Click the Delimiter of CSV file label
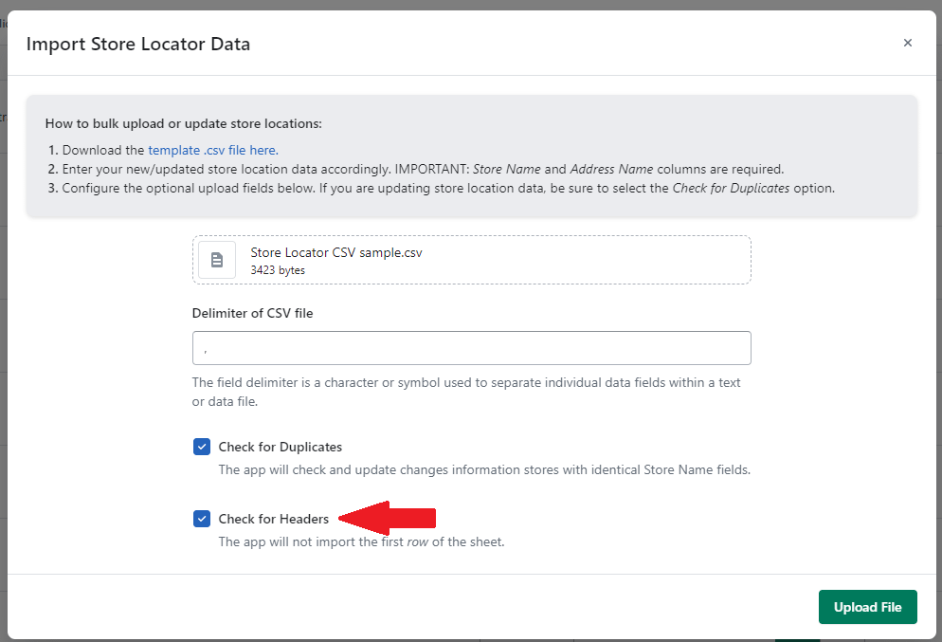Screen dimensions: 942x642 [252, 313]
